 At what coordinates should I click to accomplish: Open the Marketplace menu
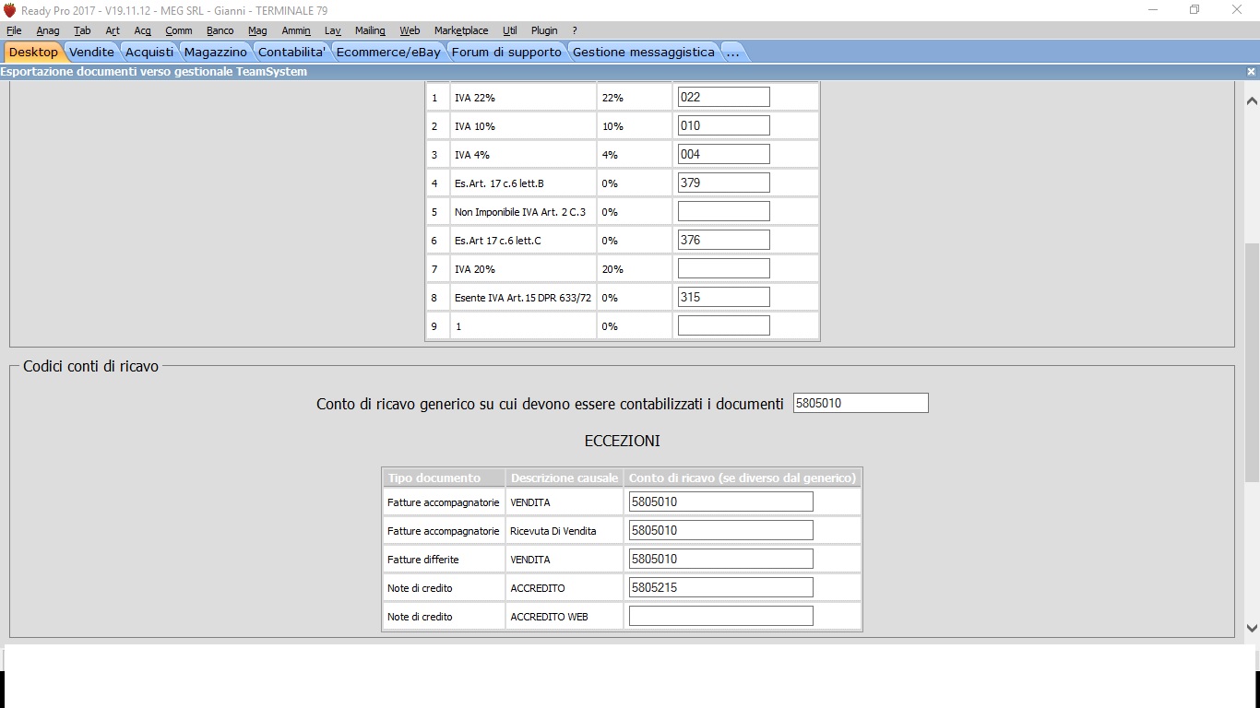(461, 30)
